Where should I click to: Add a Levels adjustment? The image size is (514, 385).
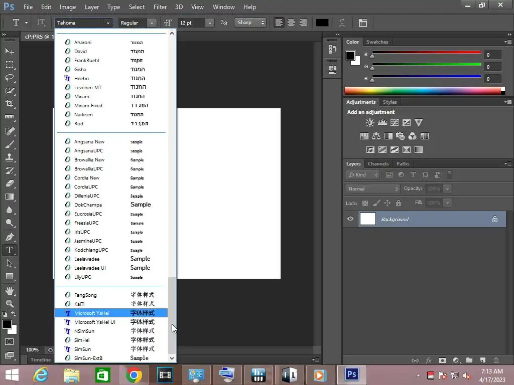pyautogui.click(x=382, y=123)
